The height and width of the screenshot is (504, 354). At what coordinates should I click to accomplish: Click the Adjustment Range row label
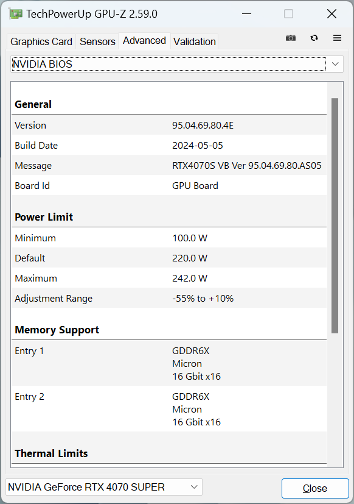54,299
